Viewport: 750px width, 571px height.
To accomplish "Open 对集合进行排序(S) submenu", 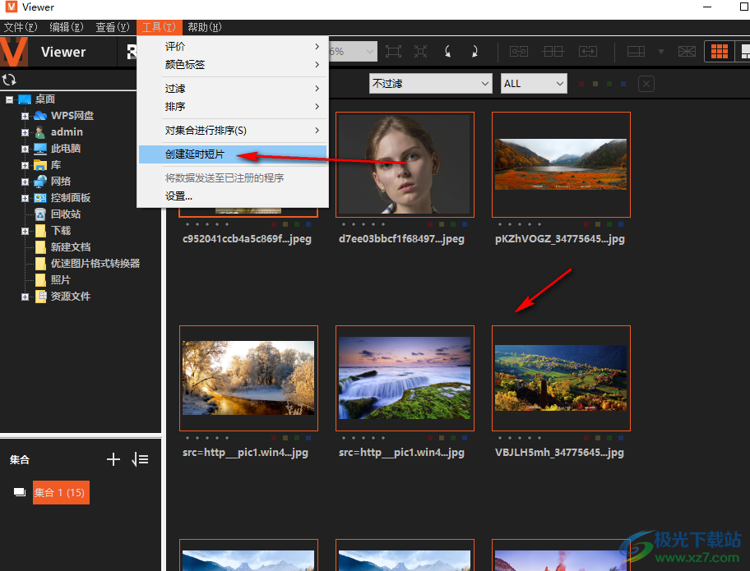I will (x=233, y=131).
